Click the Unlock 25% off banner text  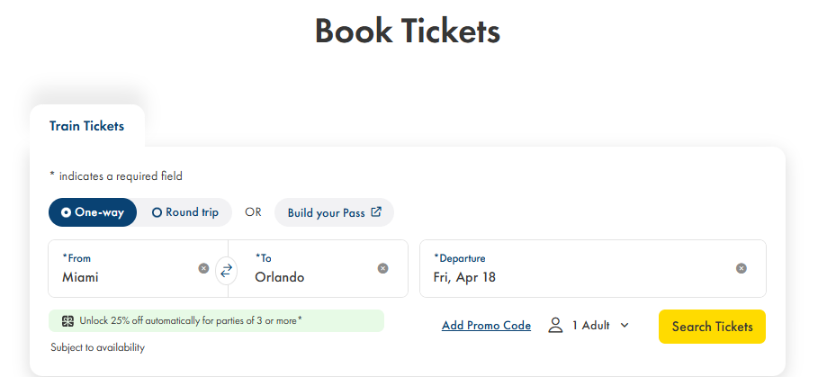coord(191,320)
